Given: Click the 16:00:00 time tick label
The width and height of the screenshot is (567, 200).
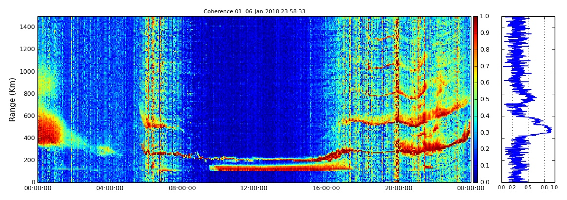Looking at the screenshot, I should coord(325,189).
